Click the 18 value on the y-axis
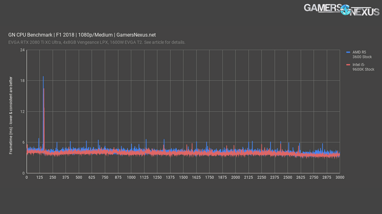The height and width of the screenshot is (214, 382). [x=22, y=81]
